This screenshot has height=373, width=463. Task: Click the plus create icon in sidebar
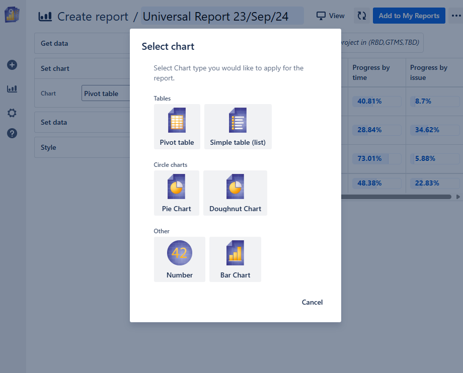pos(12,65)
